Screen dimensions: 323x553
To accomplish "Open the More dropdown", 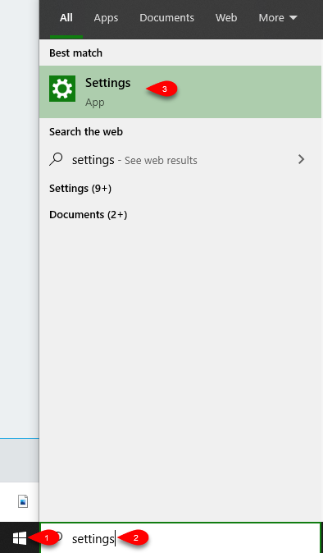I will [278, 17].
